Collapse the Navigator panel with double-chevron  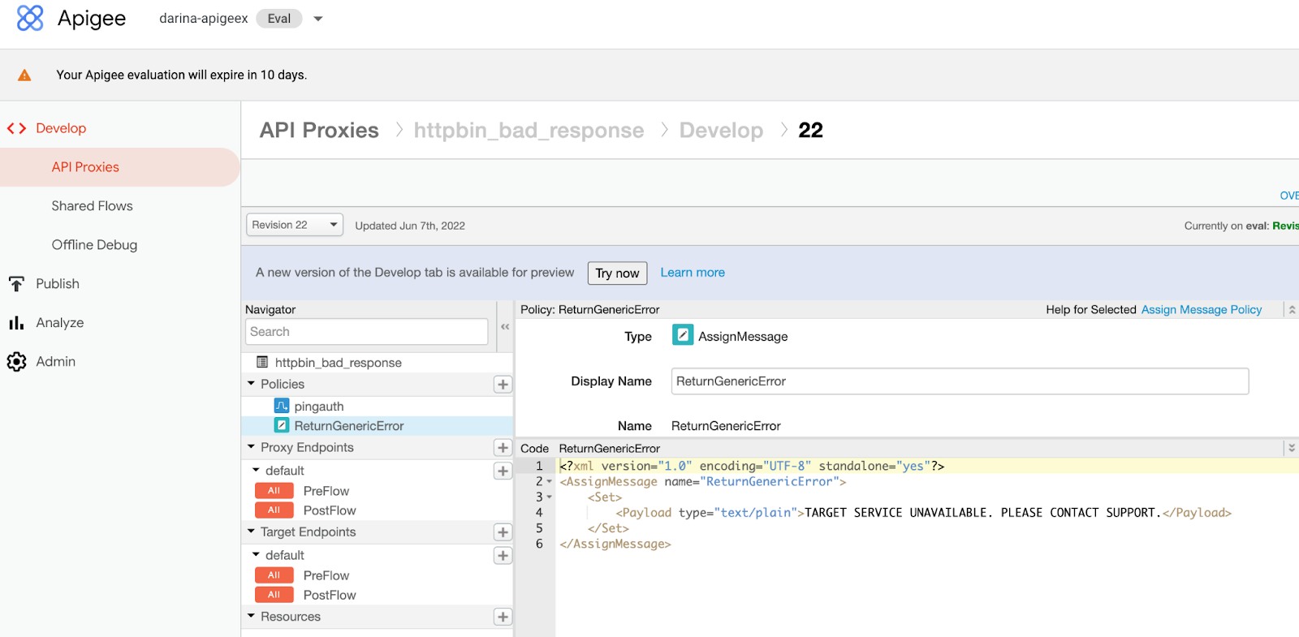tap(505, 326)
